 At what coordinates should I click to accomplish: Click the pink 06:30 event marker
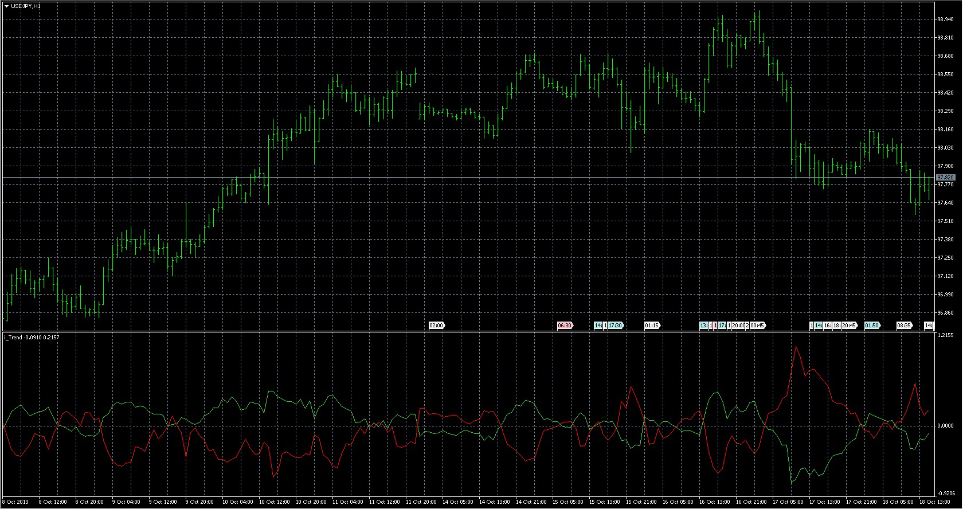[x=565, y=326]
